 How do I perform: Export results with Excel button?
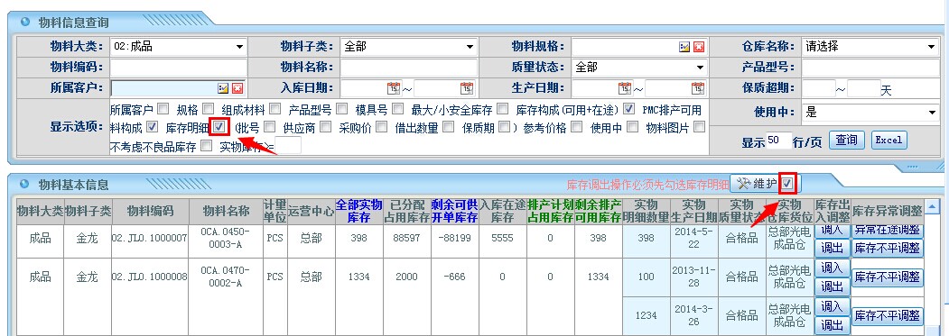coord(889,141)
